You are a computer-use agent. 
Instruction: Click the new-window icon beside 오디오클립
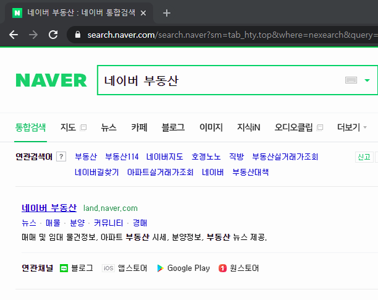tap(320, 127)
